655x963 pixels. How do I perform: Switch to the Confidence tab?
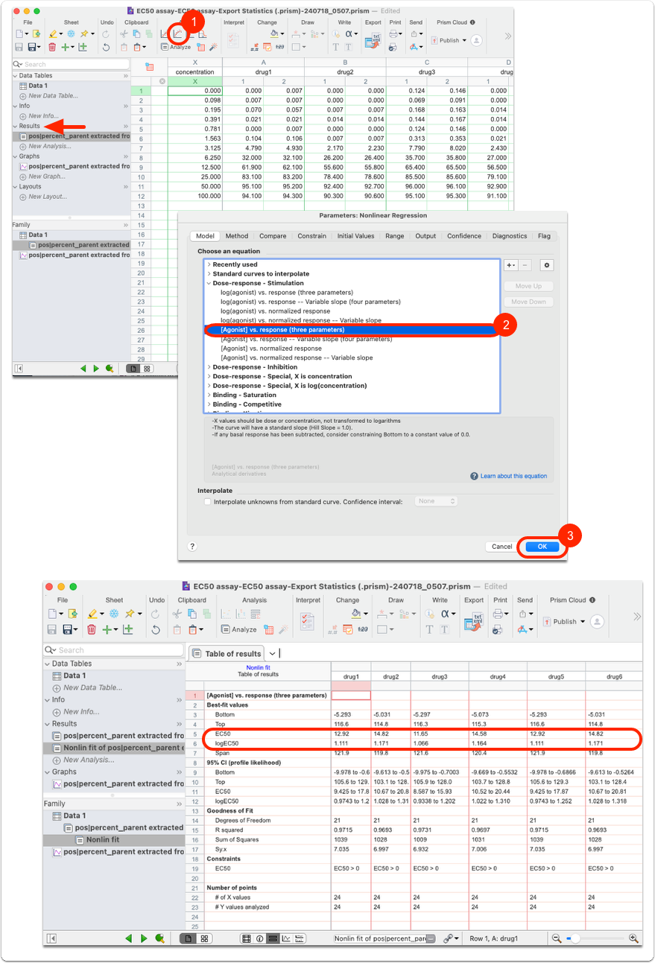point(464,236)
